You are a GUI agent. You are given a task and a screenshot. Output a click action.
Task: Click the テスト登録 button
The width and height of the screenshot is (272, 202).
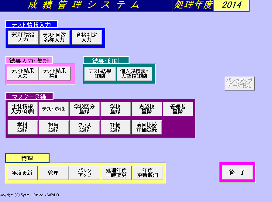click(54, 109)
